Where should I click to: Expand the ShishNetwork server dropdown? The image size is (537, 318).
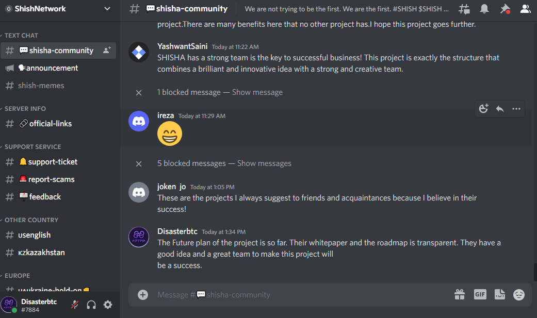click(x=107, y=8)
